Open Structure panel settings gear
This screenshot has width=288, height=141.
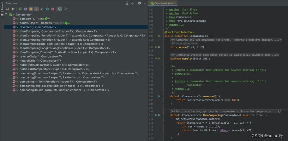[139, 3]
